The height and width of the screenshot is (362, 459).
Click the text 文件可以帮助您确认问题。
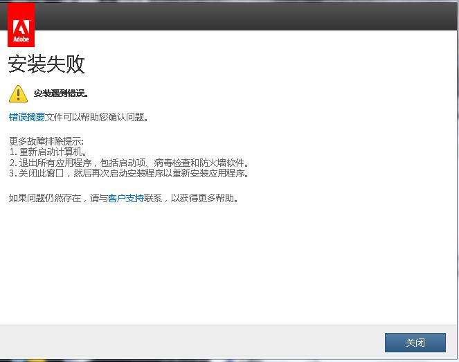pos(97,117)
